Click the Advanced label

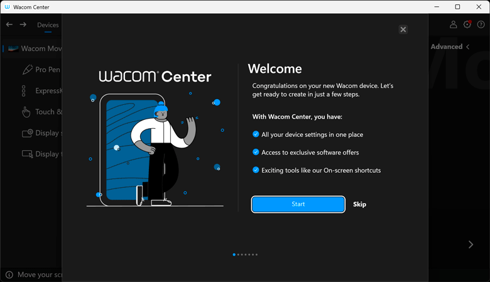446,47
